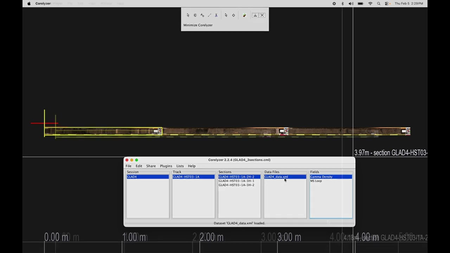Open the File menu in Corelyzer window
This screenshot has width=450, height=253.
(128, 166)
